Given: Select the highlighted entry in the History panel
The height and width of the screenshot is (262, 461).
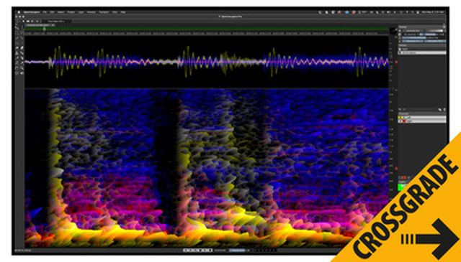Looking at the screenshot, I should click(x=422, y=52).
